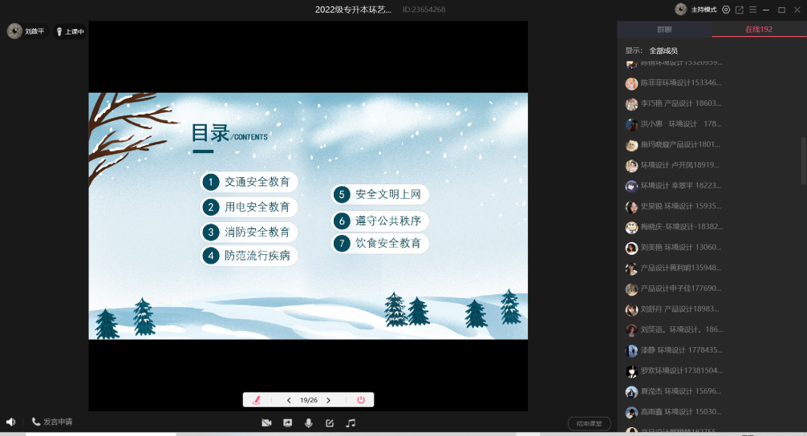Click the member list scrollbar
The width and height of the screenshot is (807, 436).
click(804, 160)
